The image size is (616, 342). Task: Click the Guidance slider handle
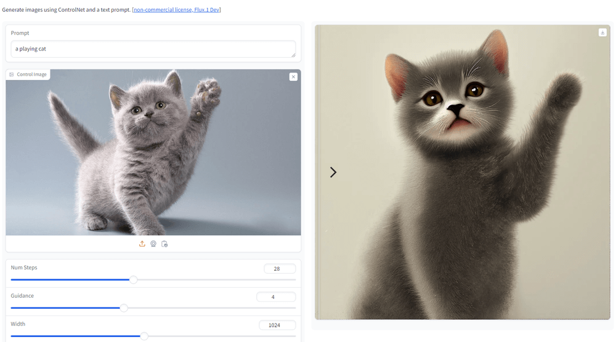pyautogui.click(x=124, y=308)
